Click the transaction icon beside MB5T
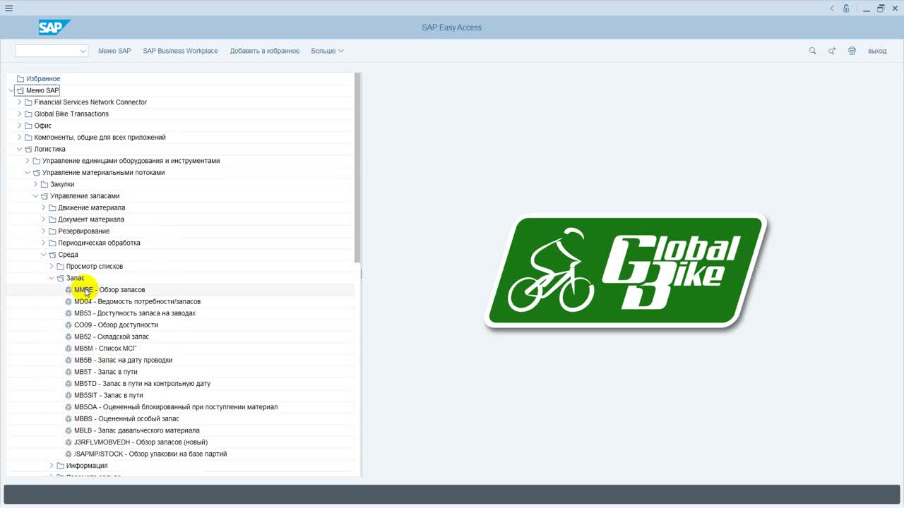The image size is (904, 508). [69, 372]
